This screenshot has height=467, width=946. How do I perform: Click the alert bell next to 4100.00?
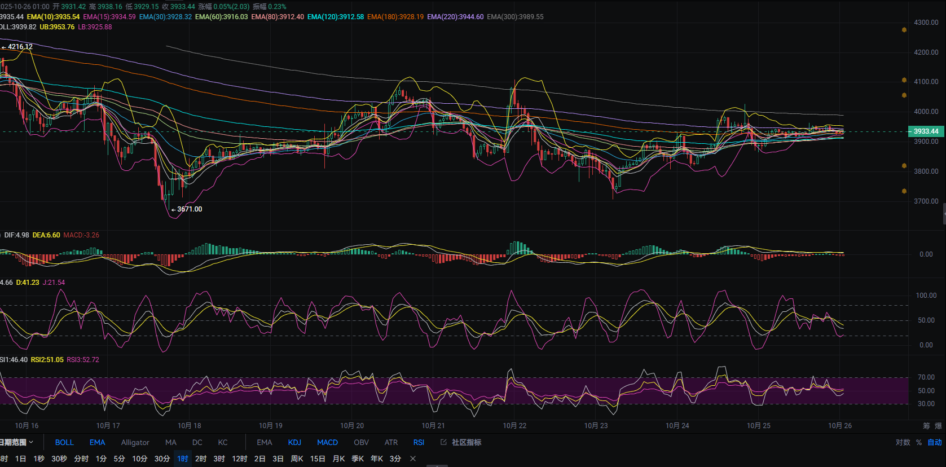tap(904, 80)
